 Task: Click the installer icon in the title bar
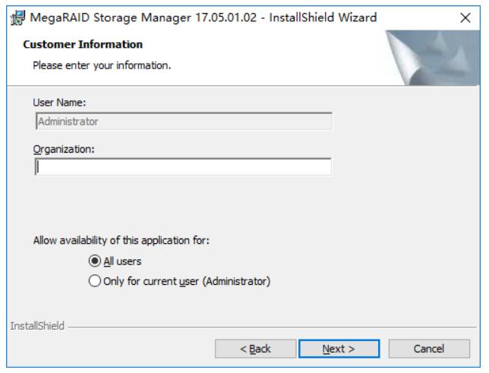point(17,17)
